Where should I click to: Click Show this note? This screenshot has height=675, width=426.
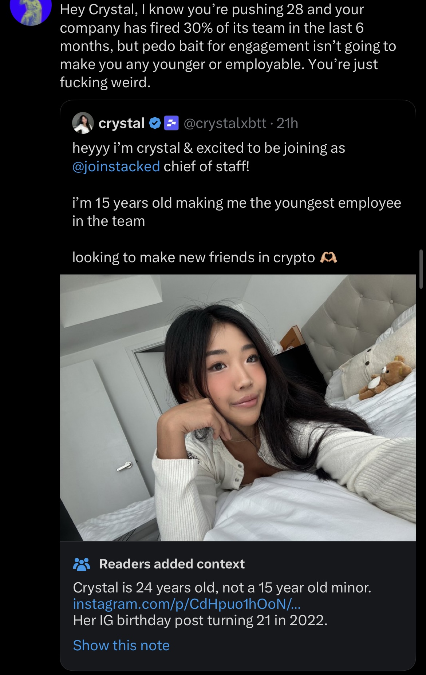121,645
